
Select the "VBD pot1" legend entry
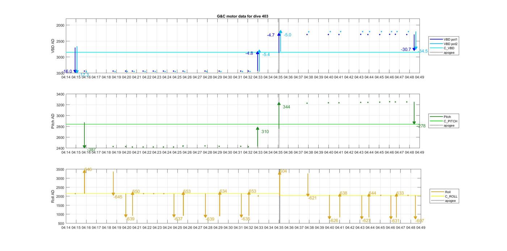(444, 39)
